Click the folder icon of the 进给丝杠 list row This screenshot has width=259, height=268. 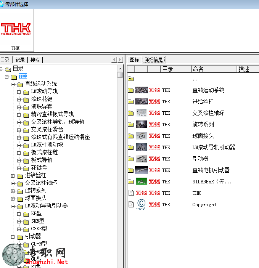[x=131, y=102]
